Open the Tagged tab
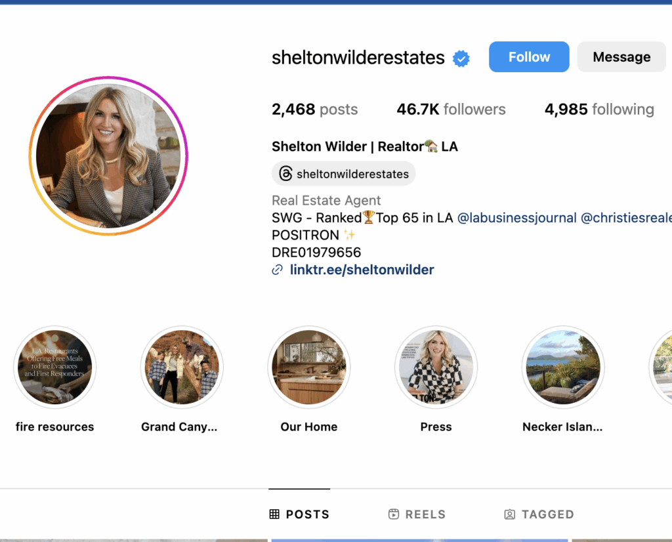Image resolution: width=672 pixels, height=542 pixels. [x=539, y=514]
